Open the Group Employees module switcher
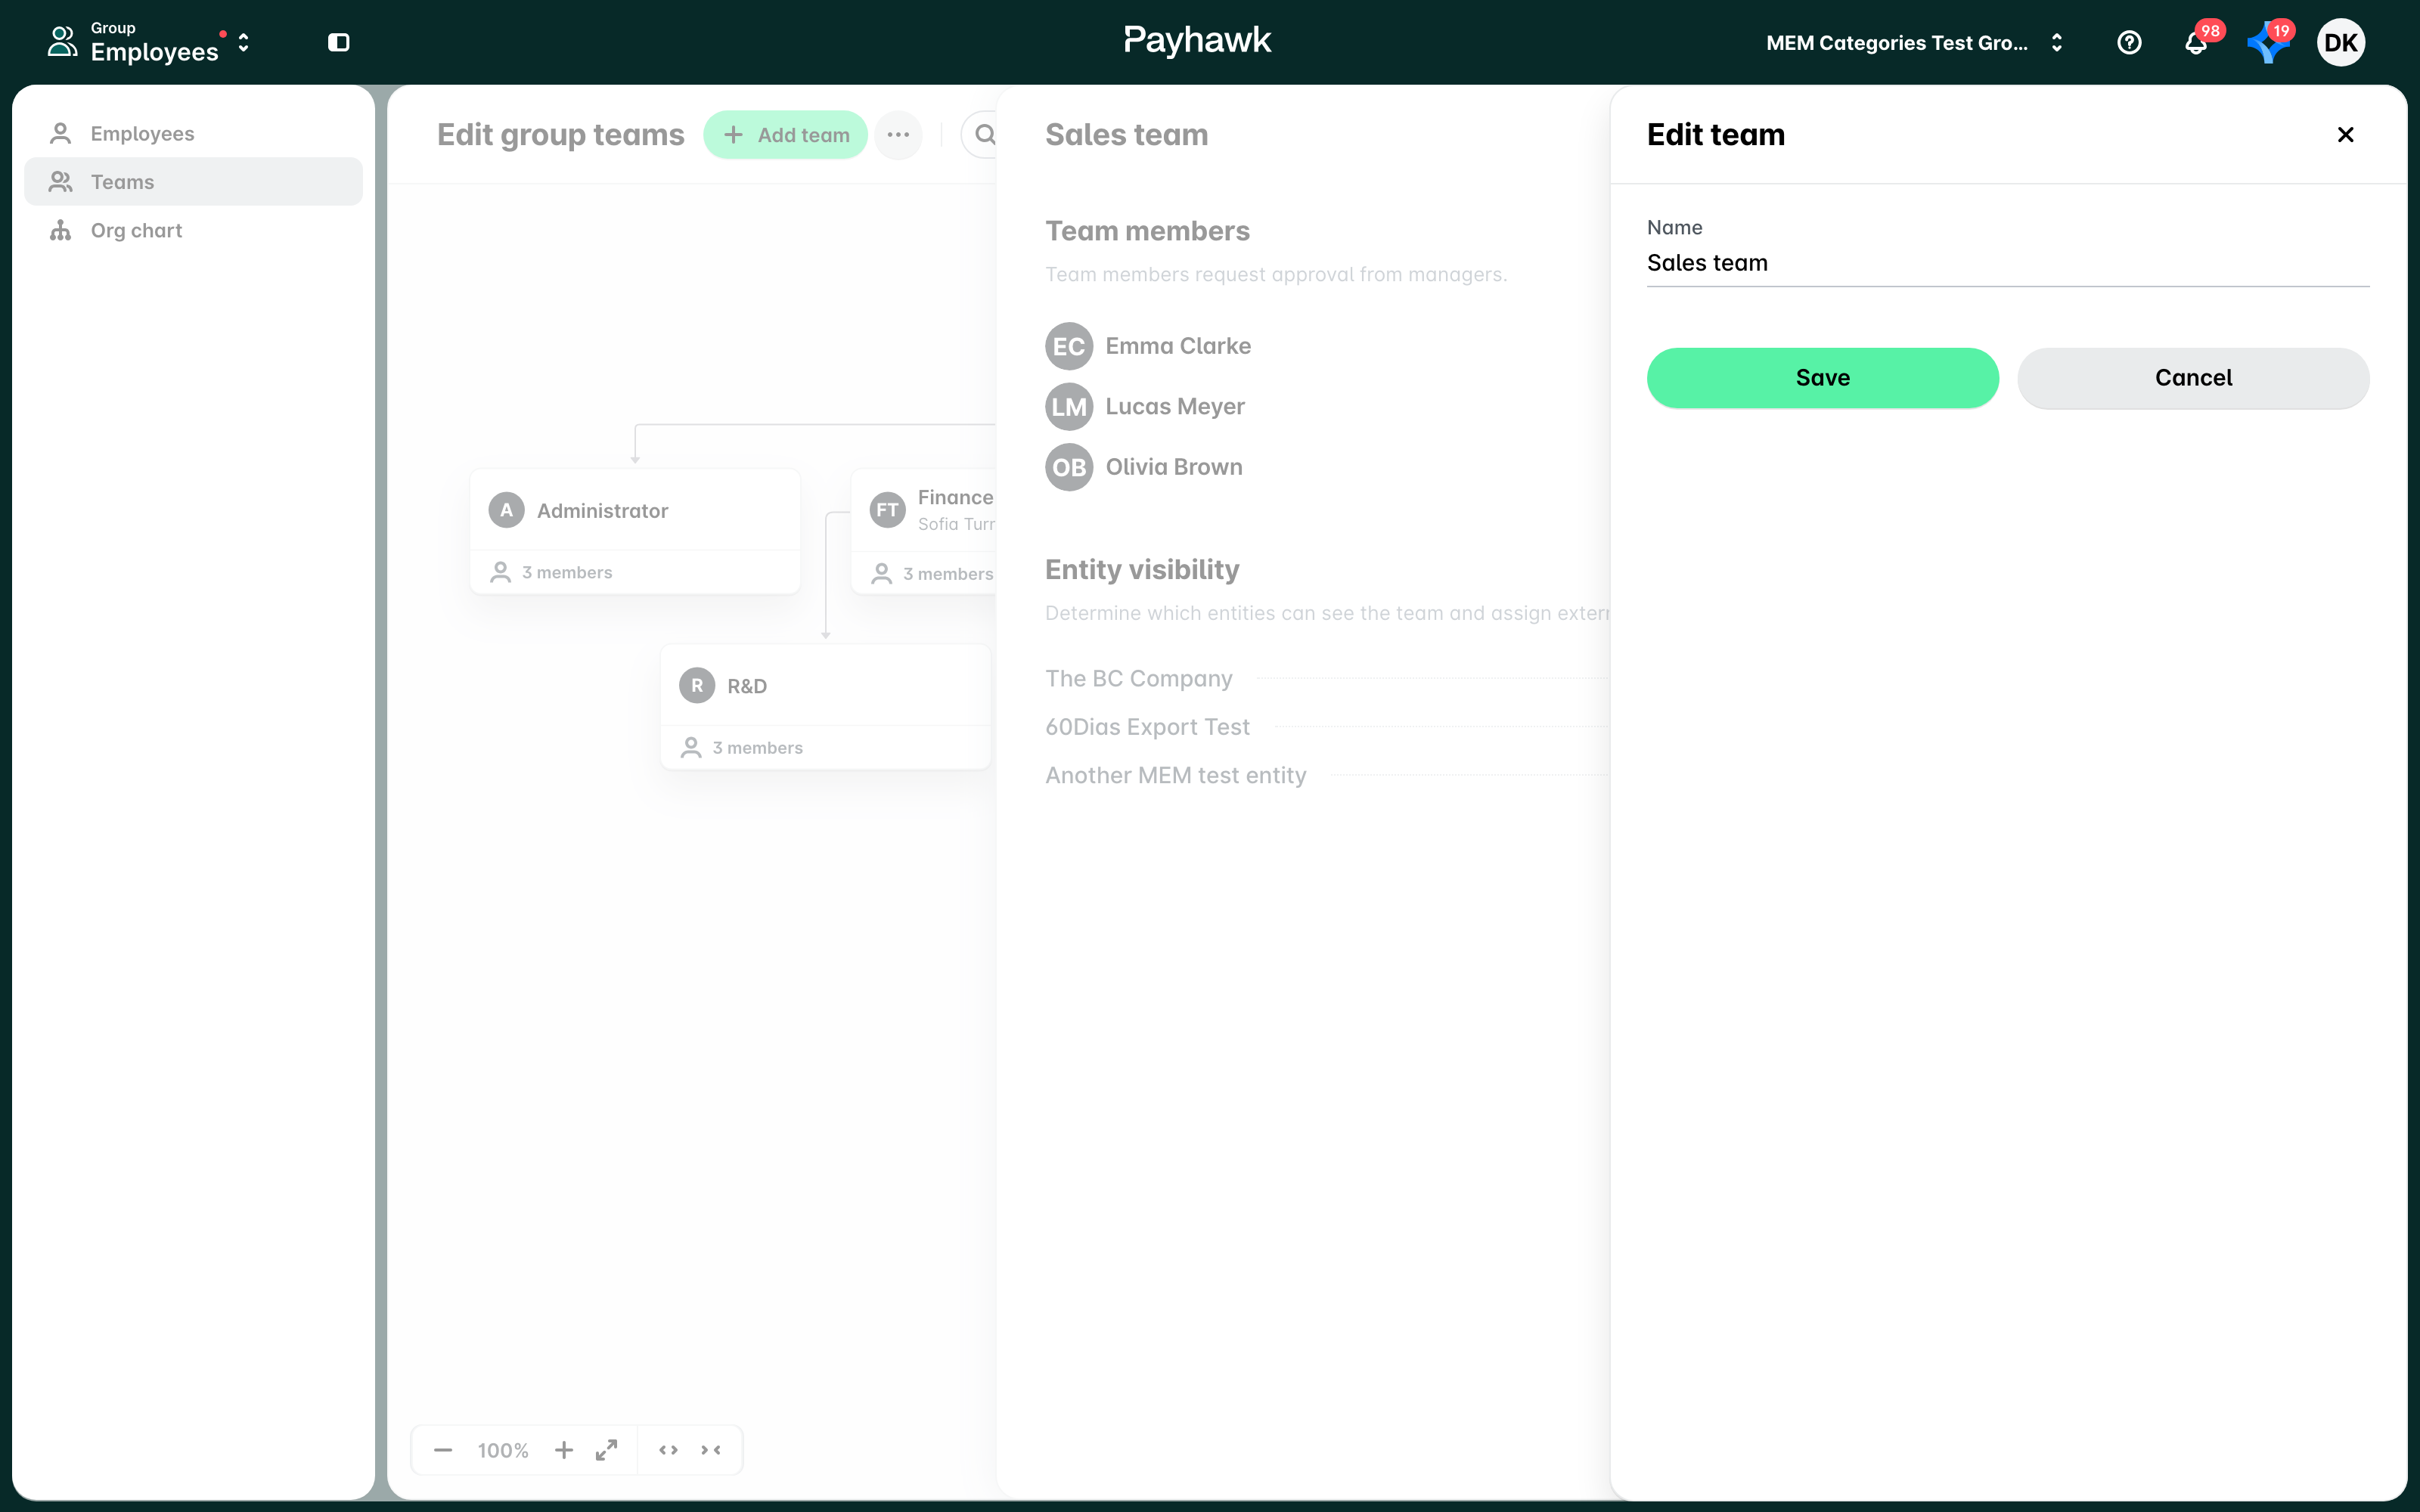This screenshot has height=1512, width=2420. click(150, 42)
